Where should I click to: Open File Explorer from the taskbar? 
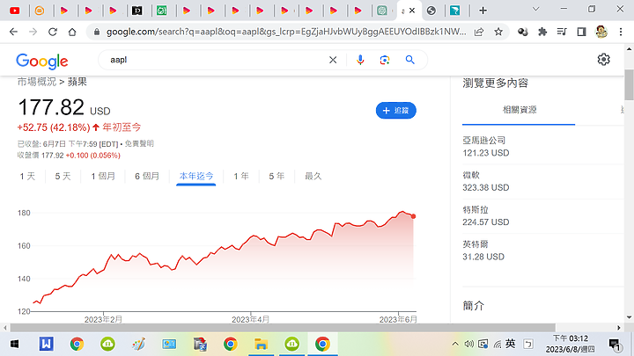tap(261, 345)
